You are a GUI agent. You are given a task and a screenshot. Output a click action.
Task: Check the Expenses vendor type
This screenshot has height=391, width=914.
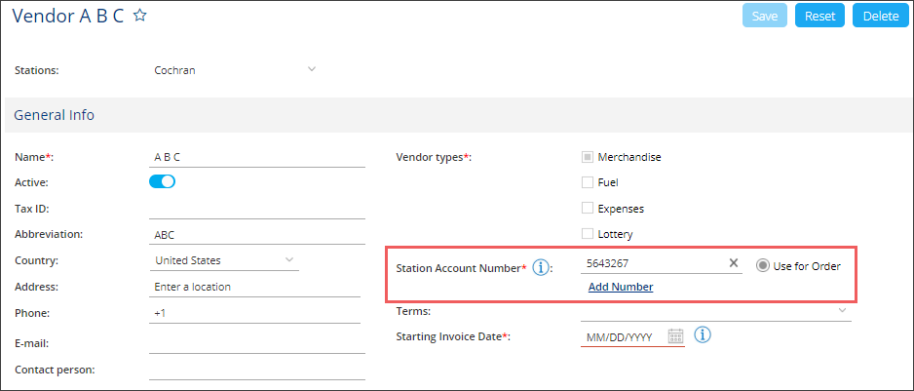[x=587, y=209]
